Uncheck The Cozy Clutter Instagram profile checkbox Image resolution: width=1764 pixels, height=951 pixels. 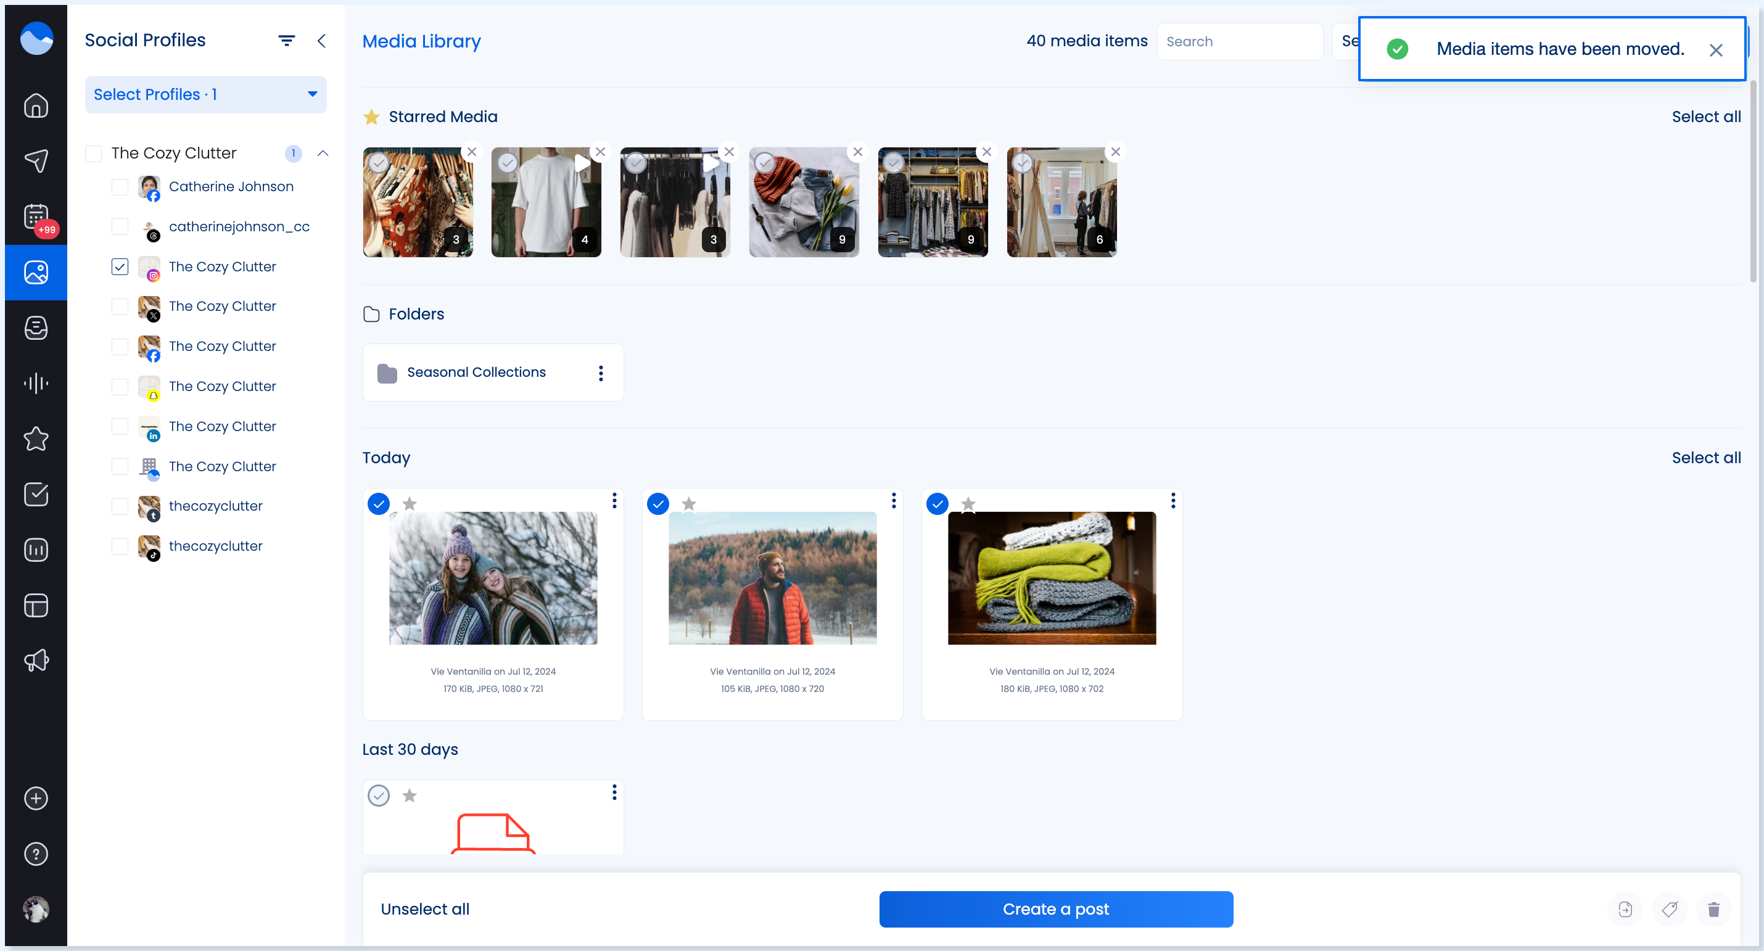click(120, 266)
